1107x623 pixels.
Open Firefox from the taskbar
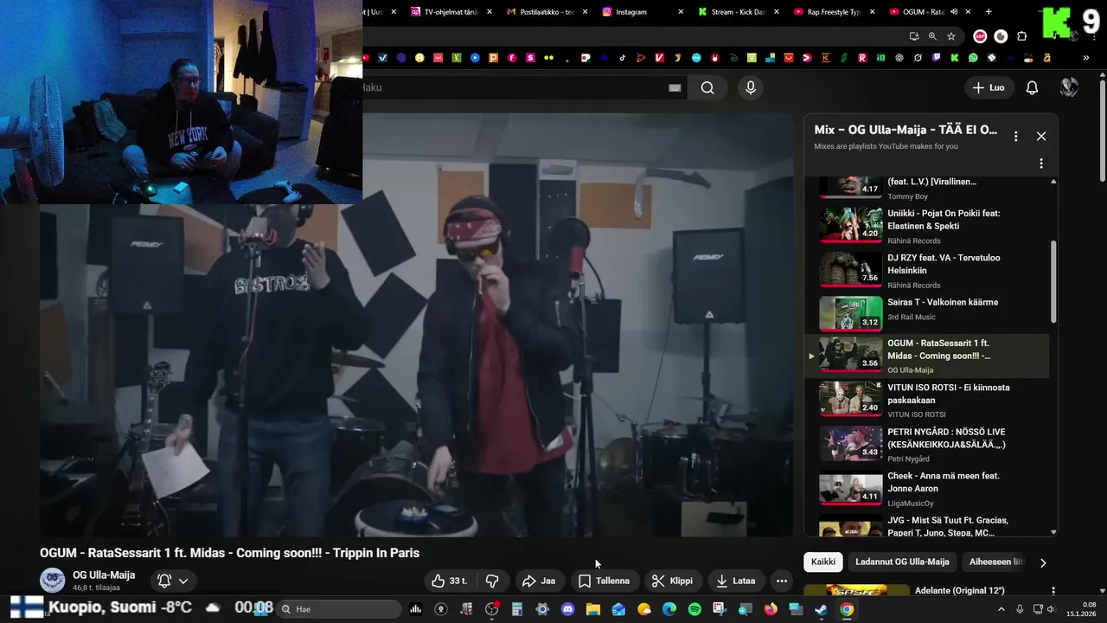point(771,609)
